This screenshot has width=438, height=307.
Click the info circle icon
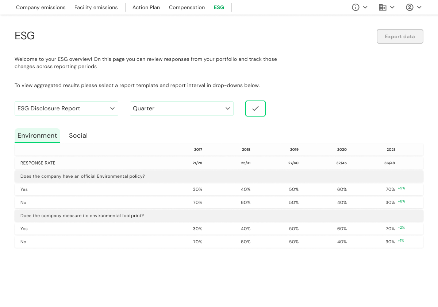click(x=356, y=7)
